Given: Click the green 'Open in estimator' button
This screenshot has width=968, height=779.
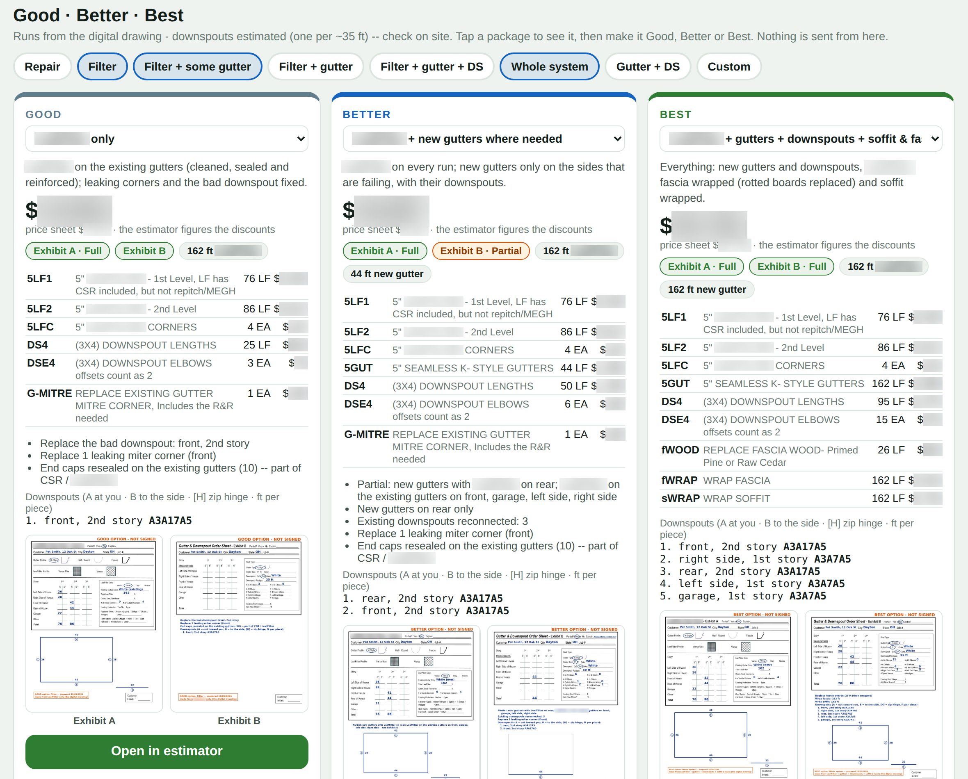Looking at the screenshot, I should coord(167,751).
